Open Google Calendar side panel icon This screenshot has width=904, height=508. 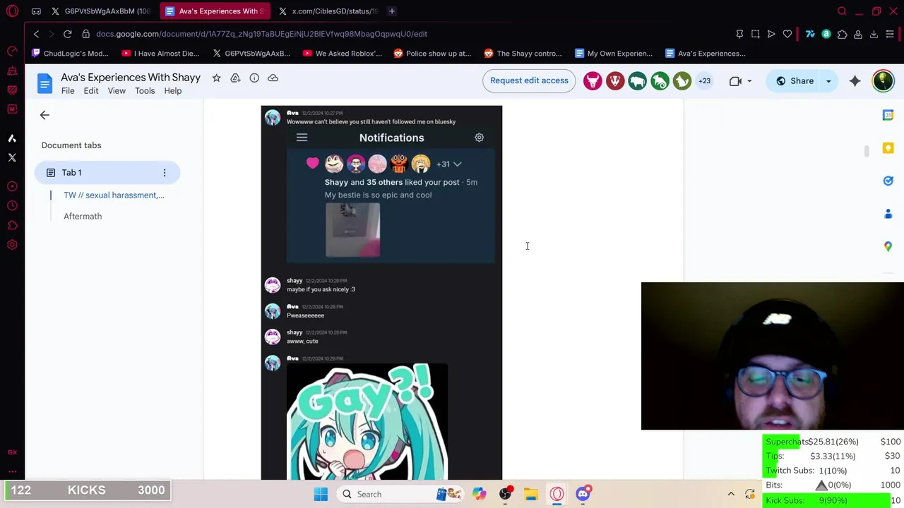888,115
